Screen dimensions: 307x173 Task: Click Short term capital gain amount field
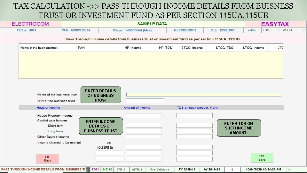[x=144, y=125]
